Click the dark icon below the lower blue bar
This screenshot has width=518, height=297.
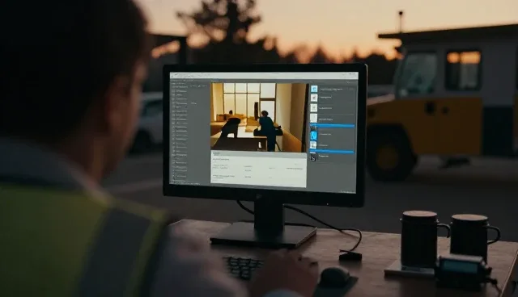tap(313, 158)
